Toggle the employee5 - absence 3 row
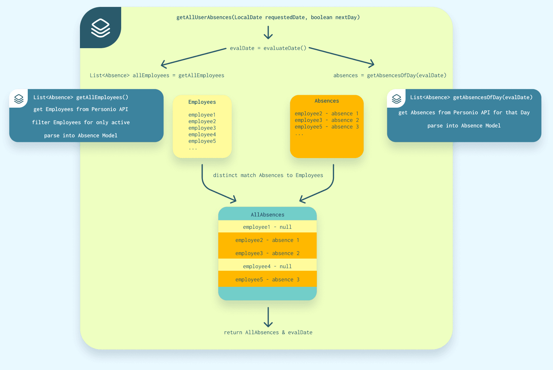553x370 pixels. tap(268, 279)
